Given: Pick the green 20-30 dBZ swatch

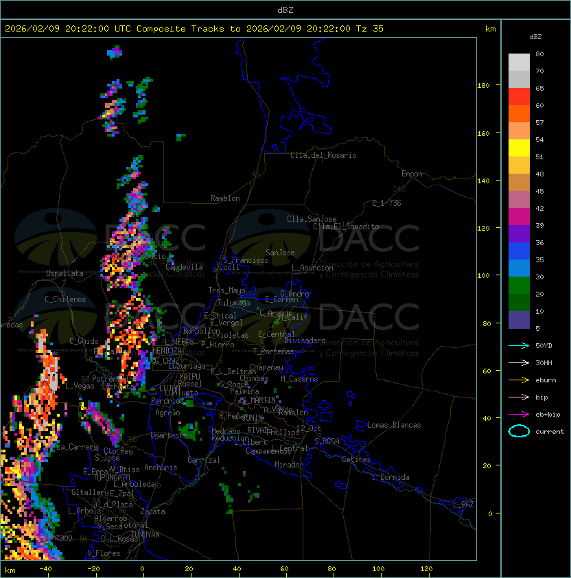Looking at the screenshot, I should (519, 286).
